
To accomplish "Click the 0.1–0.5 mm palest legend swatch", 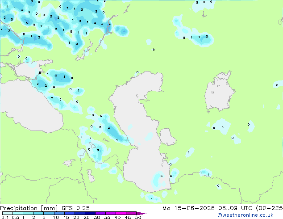I will [8, 213].
